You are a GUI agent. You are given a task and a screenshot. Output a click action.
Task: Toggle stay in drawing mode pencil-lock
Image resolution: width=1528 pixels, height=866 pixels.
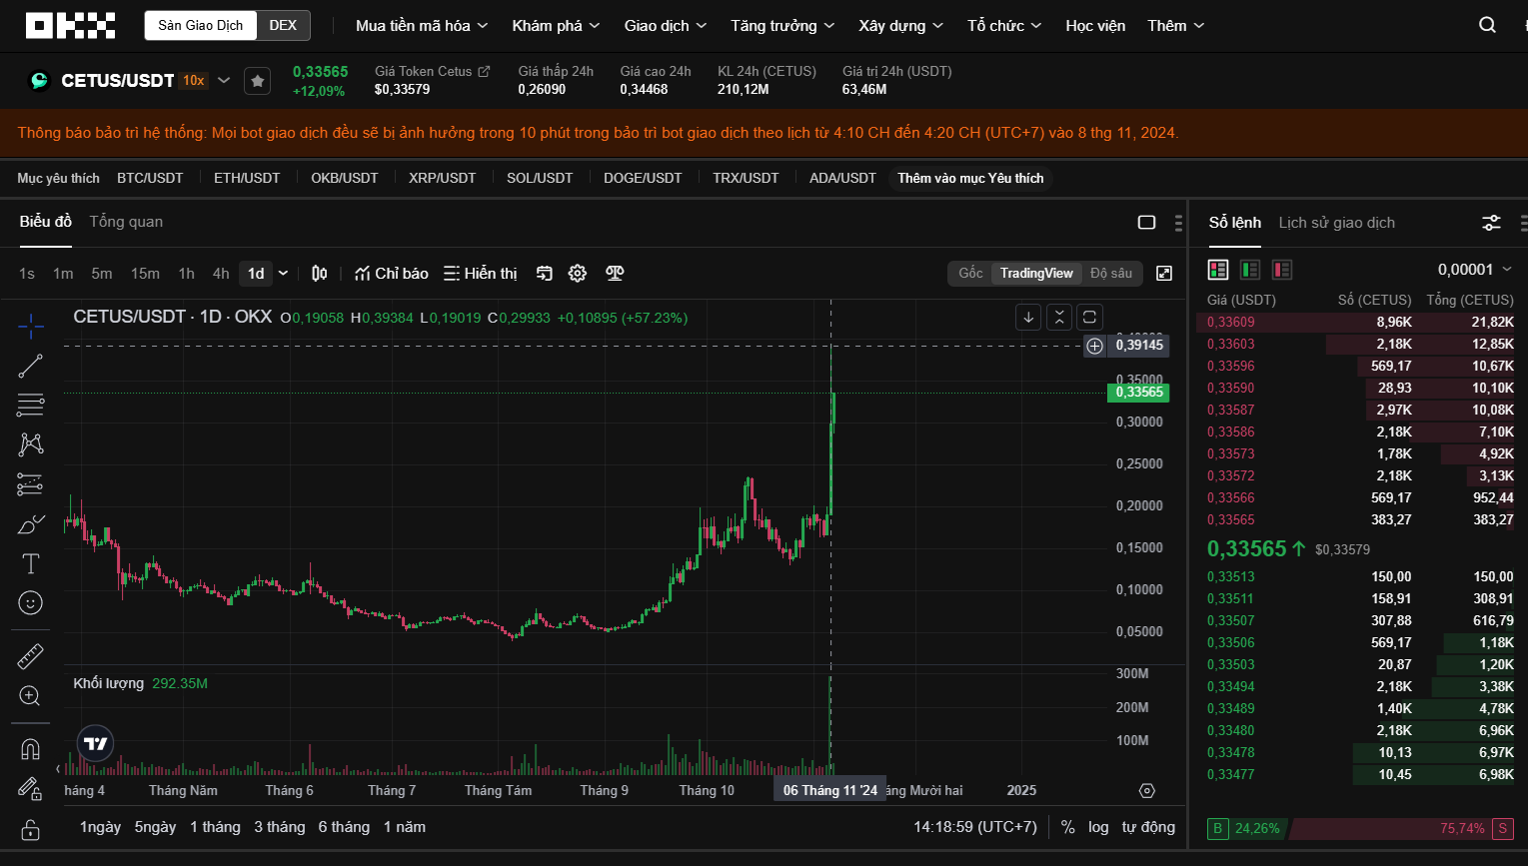click(x=31, y=789)
